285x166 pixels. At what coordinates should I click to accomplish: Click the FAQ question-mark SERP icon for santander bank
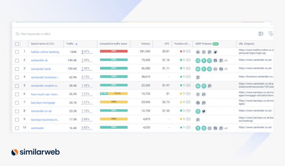point(210,69)
